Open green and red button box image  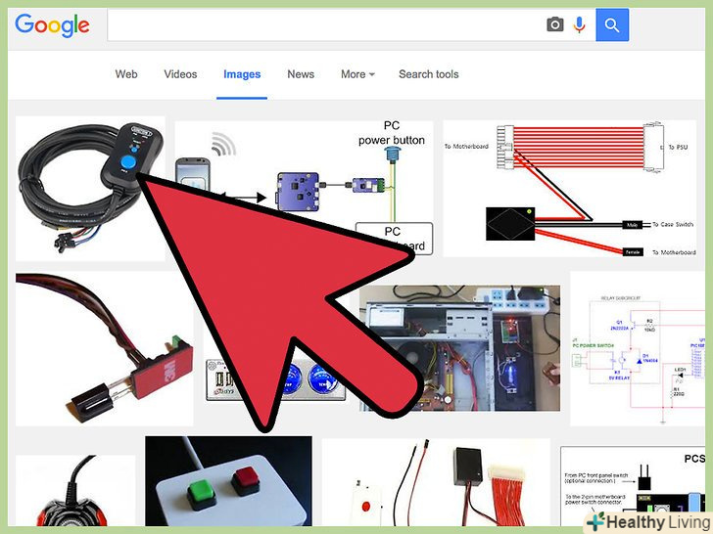tap(228, 481)
